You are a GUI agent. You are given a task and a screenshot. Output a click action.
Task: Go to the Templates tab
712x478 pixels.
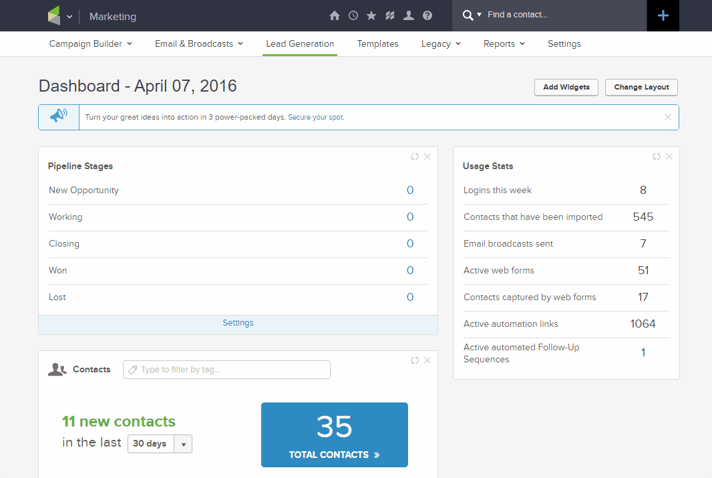click(x=378, y=43)
